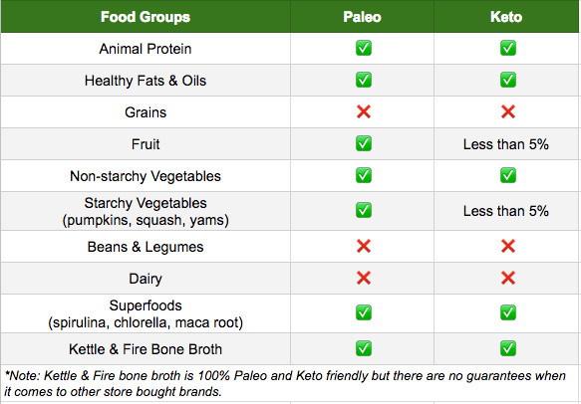Click Keto checkmark for Superfoods row
The height and width of the screenshot is (404, 581).
point(507,312)
